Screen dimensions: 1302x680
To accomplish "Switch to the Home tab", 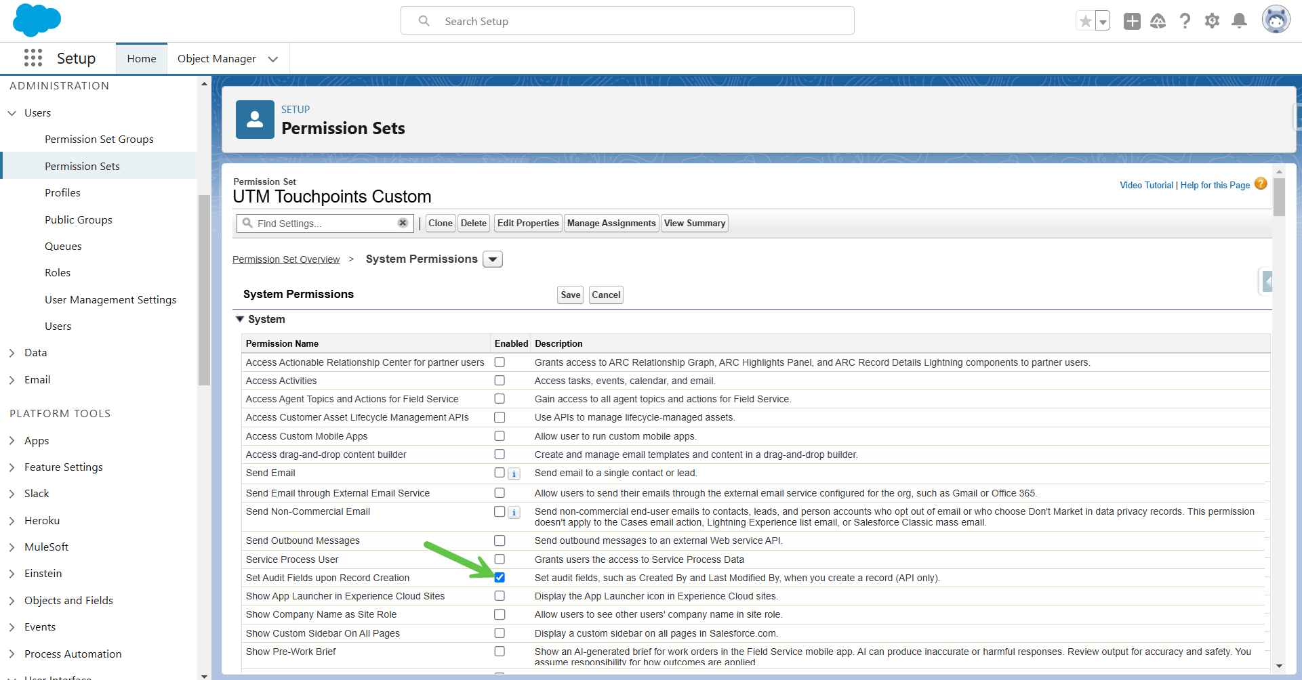I will 142,59.
